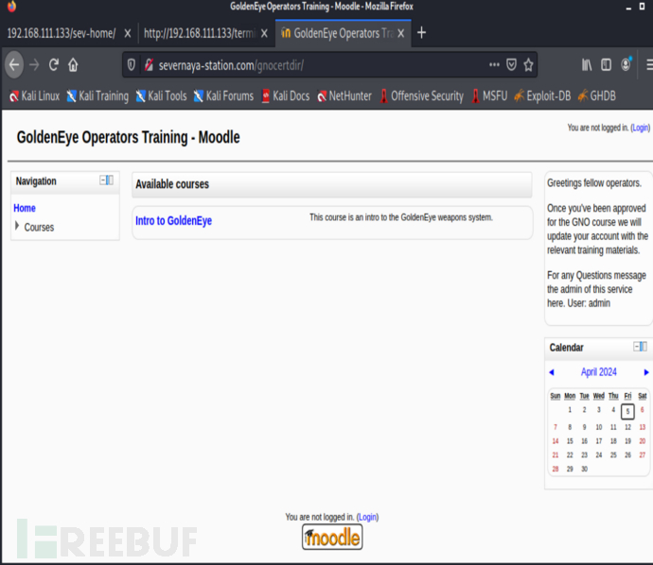Open the page actions three-dot menu
The width and height of the screenshot is (653, 565).
coord(494,64)
